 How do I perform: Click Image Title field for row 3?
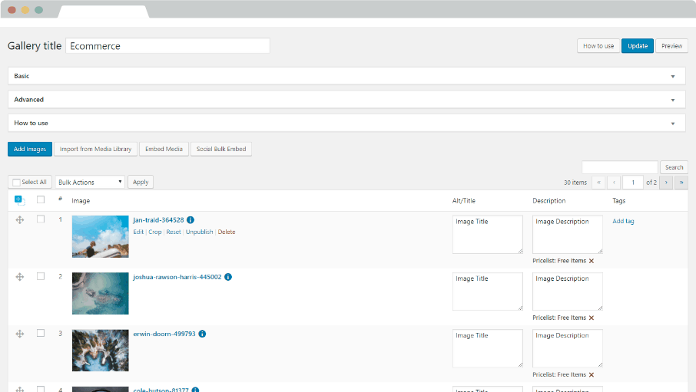pyautogui.click(x=488, y=348)
